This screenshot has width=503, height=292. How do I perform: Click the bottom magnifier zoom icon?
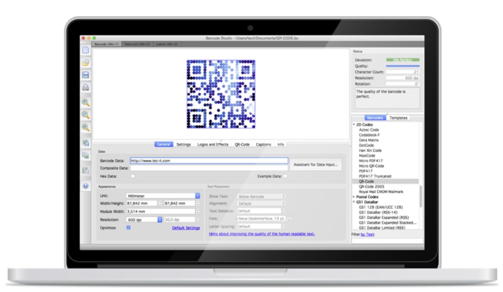pos(85,127)
